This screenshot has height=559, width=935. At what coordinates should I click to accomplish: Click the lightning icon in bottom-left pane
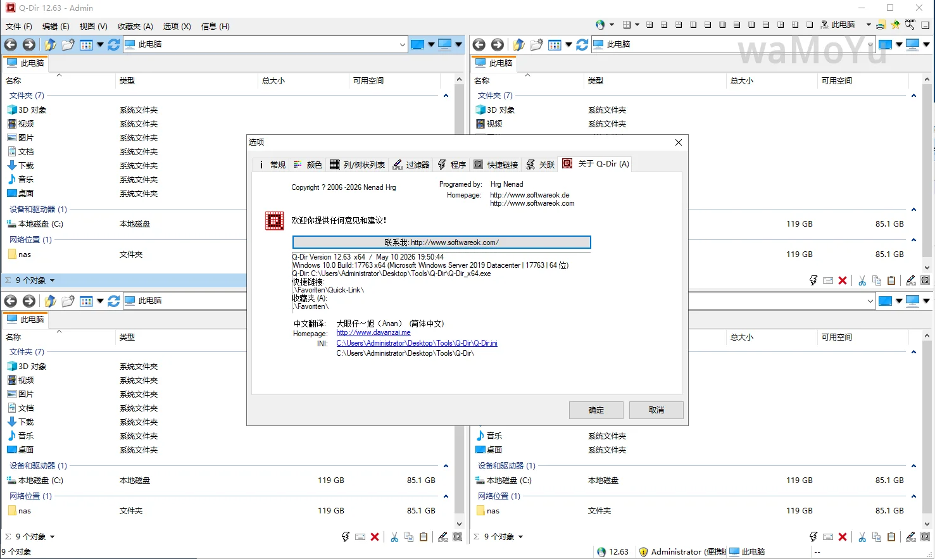(346, 537)
